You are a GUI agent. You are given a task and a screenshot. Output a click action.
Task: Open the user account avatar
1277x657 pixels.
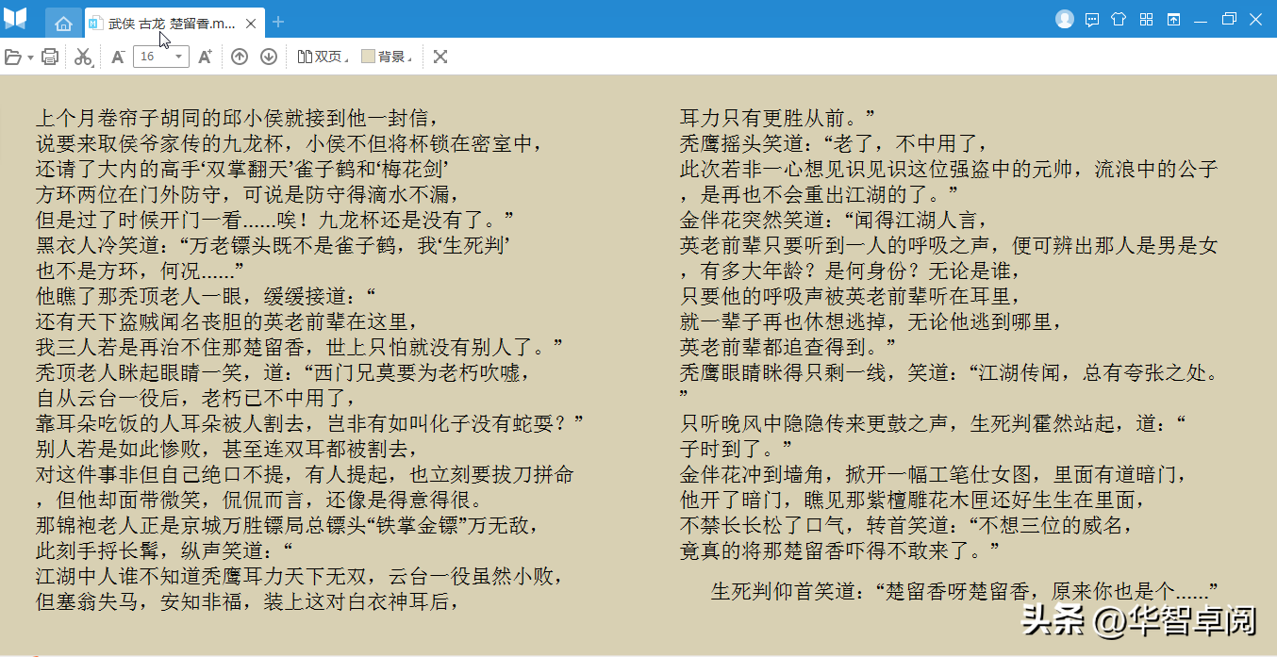pyautogui.click(x=1065, y=19)
